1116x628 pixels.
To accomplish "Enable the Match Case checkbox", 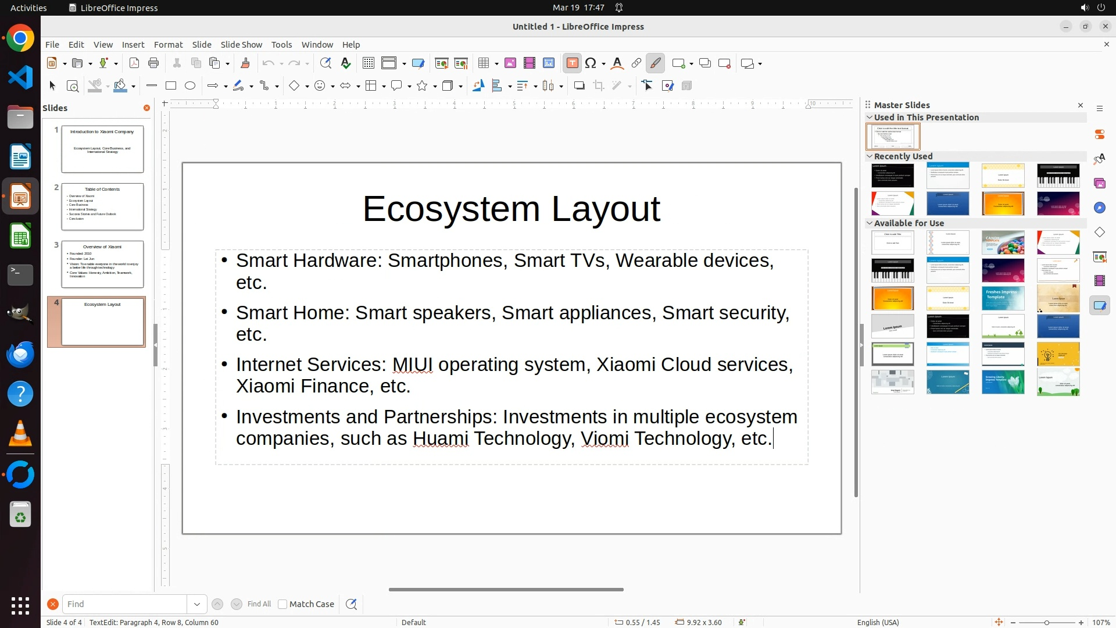I will coord(282,604).
